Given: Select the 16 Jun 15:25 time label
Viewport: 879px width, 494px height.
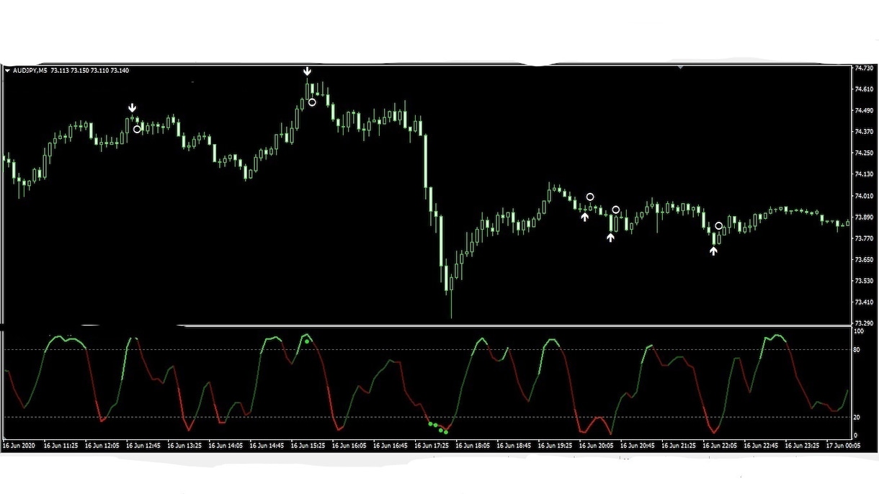Looking at the screenshot, I should point(308,446).
